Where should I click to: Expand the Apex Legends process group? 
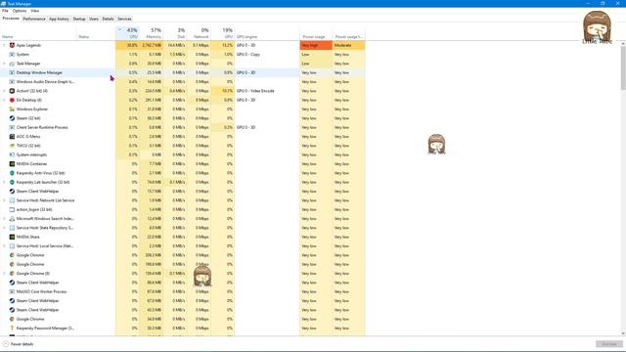point(4,46)
